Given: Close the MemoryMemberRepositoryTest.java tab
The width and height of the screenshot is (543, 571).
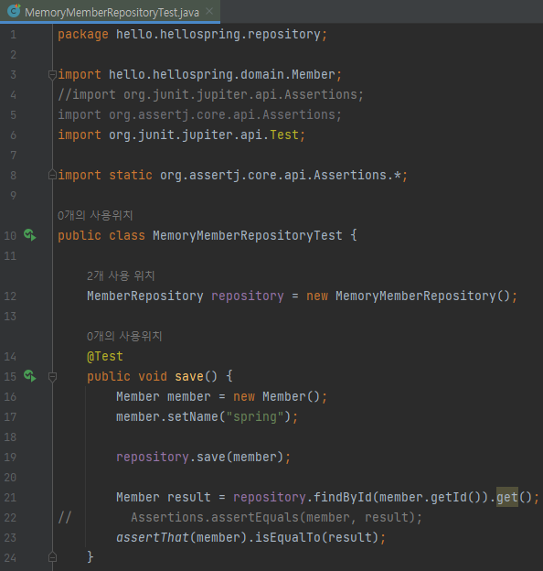Looking at the screenshot, I should pyautogui.click(x=209, y=11).
